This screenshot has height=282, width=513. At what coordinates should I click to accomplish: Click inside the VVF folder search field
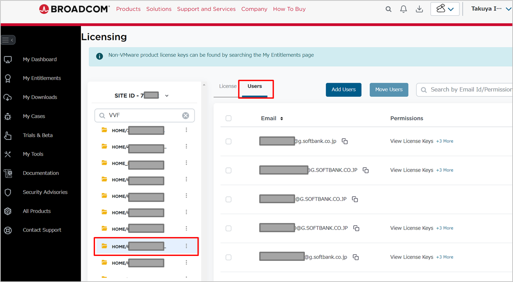pos(145,115)
